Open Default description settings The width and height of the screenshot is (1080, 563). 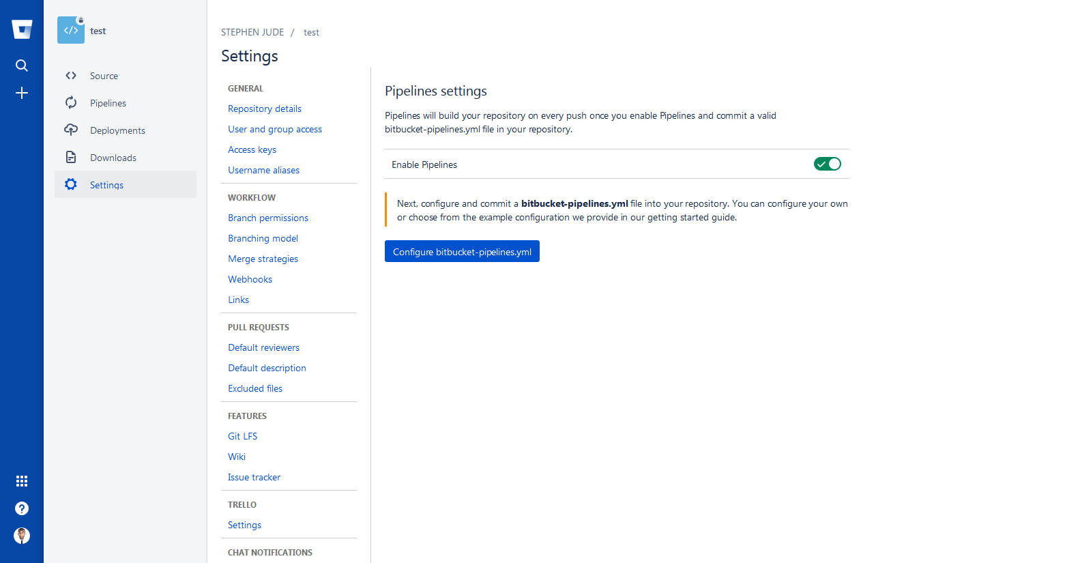click(x=267, y=368)
